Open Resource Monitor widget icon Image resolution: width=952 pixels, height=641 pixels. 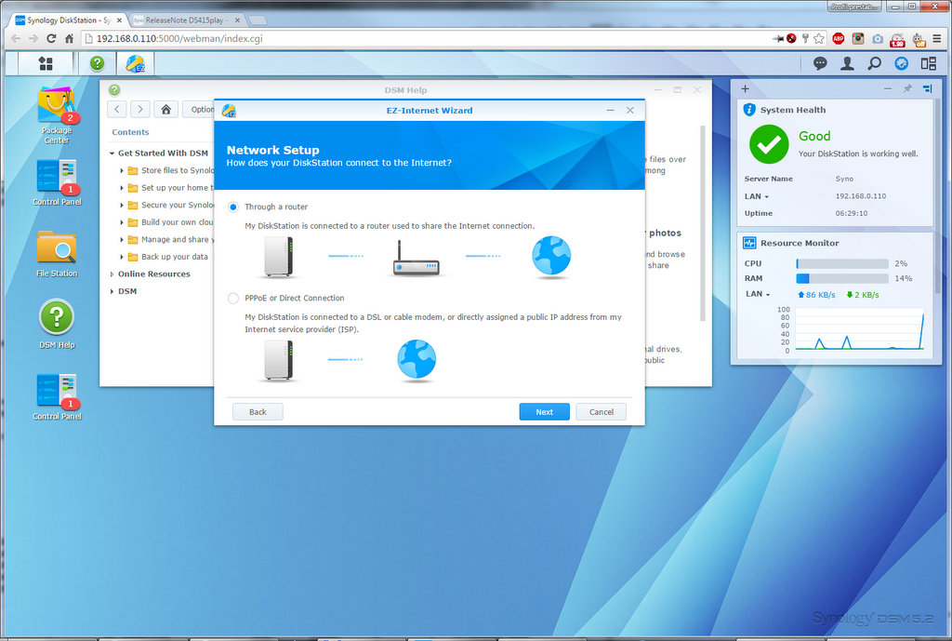[x=750, y=243]
